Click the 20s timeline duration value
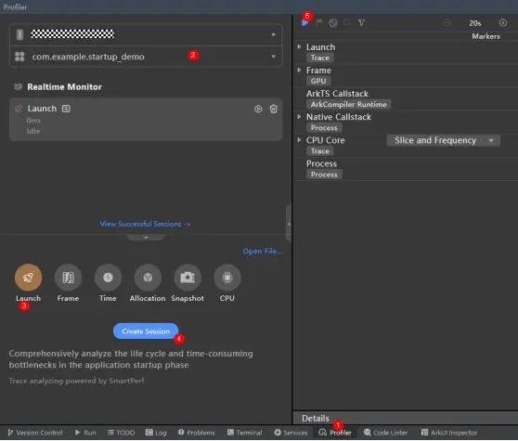Viewport: 518px width, 441px height. coord(475,23)
